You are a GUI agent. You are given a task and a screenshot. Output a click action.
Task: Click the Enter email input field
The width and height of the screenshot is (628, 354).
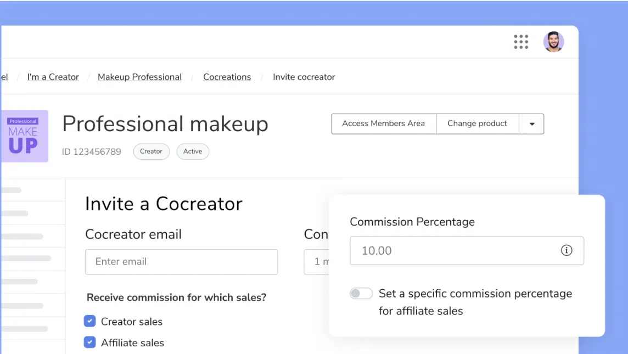pos(181,262)
